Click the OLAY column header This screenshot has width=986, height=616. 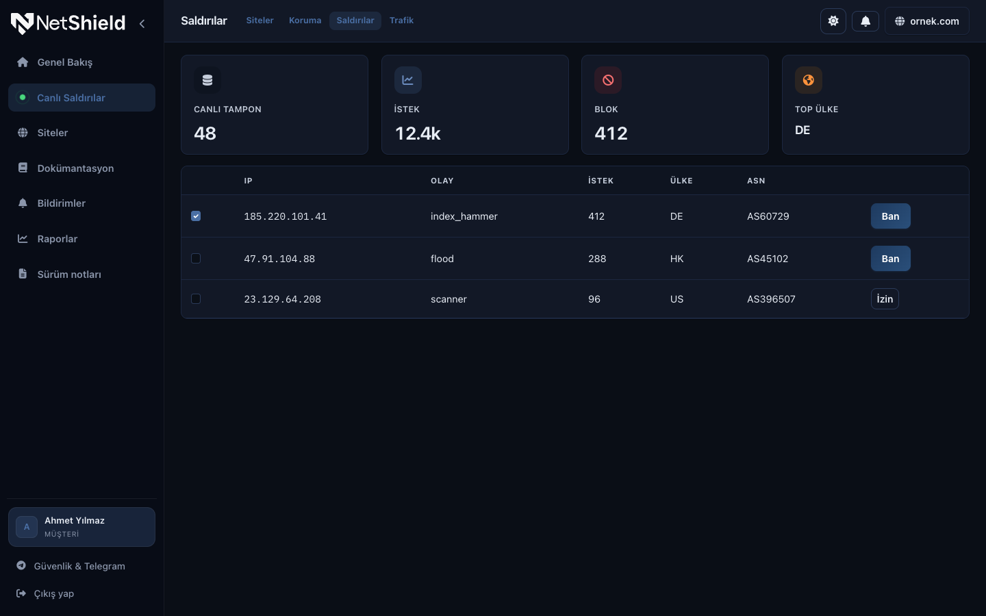click(442, 181)
